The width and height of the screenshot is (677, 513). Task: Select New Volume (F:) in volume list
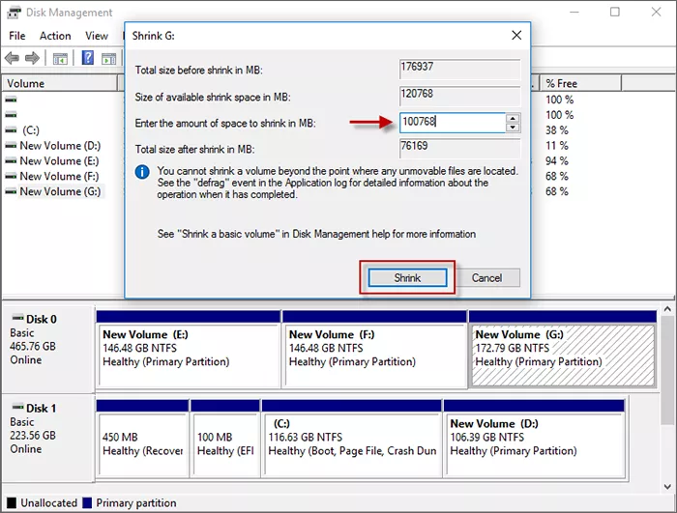[x=59, y=176]
